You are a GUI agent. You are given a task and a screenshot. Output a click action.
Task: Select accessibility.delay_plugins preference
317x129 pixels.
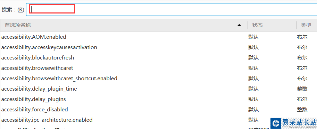(x=158, y=99)
